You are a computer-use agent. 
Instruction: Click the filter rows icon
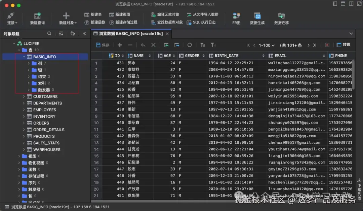click(x=203, y=45)
